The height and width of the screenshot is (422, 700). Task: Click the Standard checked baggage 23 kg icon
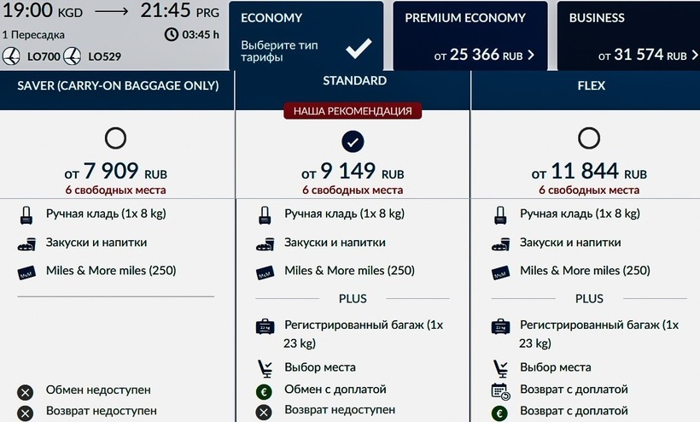(264, 326)
